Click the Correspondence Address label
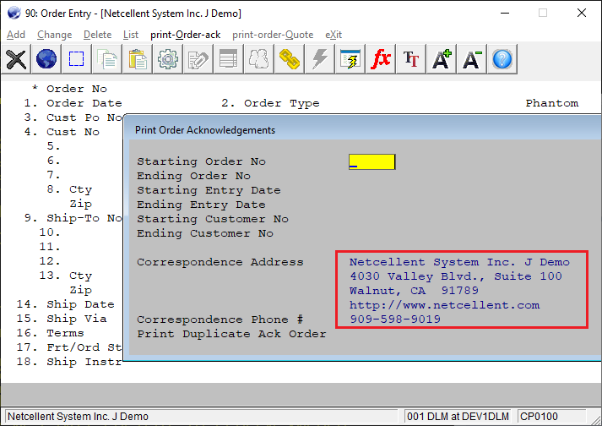602x426 pixels. point(220,262)
